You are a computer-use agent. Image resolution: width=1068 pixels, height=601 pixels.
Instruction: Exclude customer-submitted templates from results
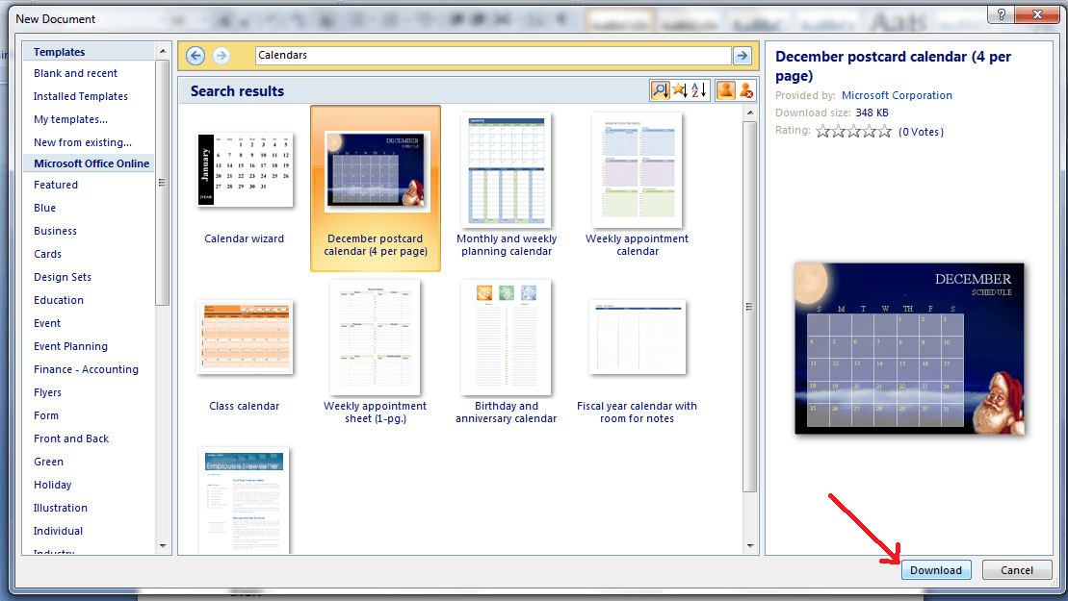[746, 89]
